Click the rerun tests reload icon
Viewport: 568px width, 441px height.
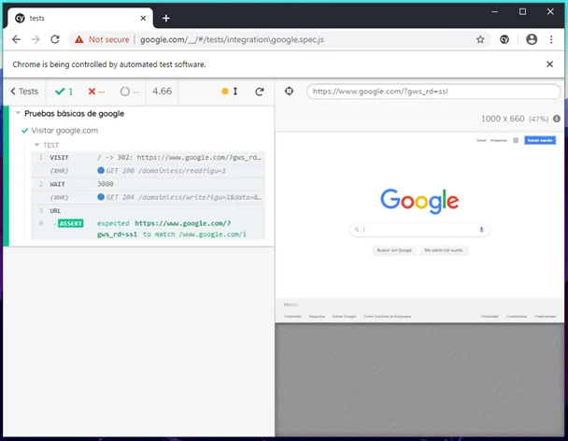(259, 92)
